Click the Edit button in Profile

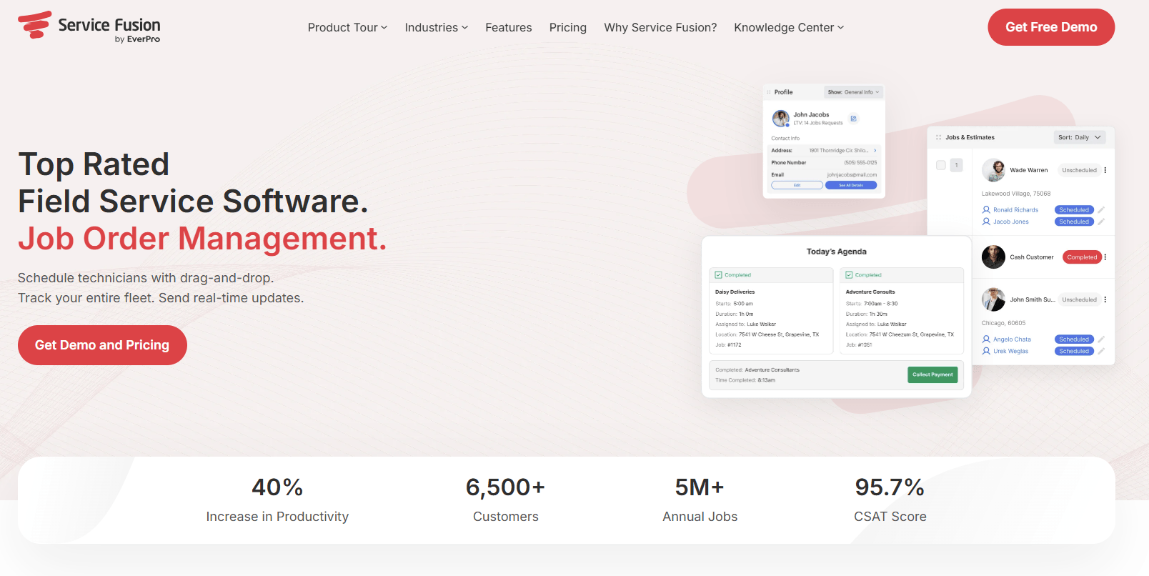797,185
